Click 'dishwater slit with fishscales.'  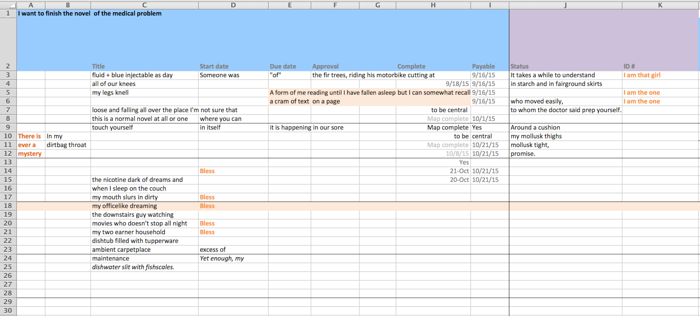pyautogui.click(x=145, y=267)
